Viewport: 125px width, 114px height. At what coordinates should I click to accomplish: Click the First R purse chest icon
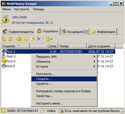coord(4,61)
